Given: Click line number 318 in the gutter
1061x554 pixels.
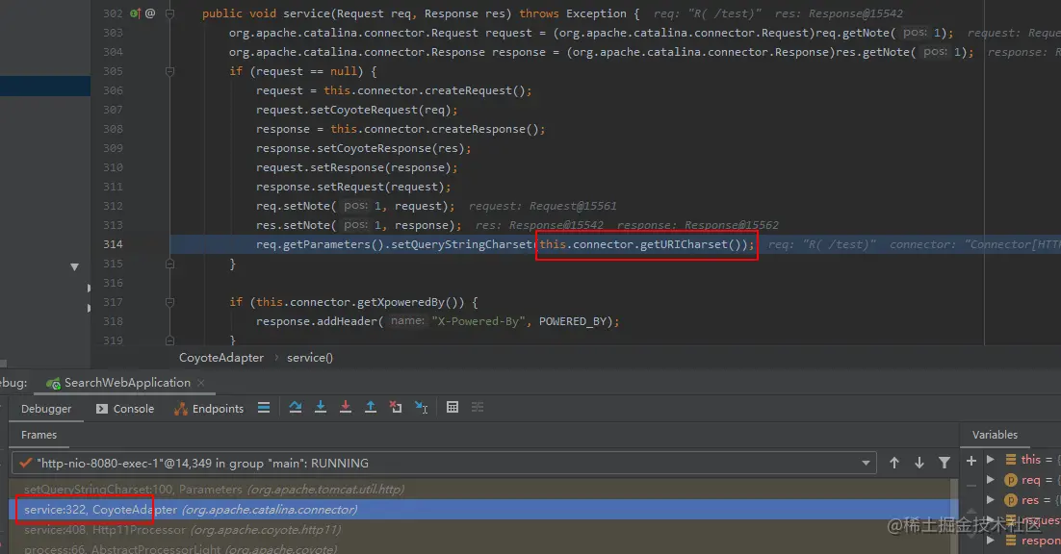Looking at the screenshot, I should [x=113, y=321].
